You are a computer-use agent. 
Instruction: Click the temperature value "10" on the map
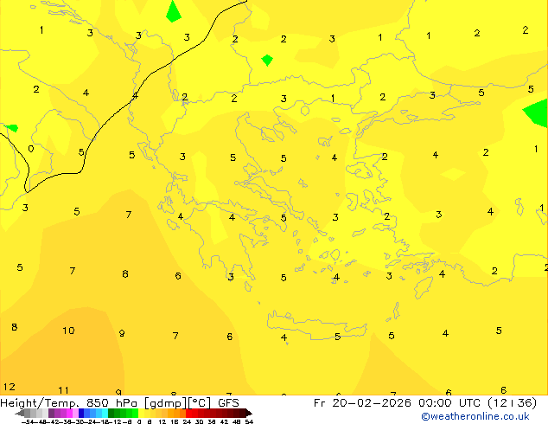(x=68, y=331)
